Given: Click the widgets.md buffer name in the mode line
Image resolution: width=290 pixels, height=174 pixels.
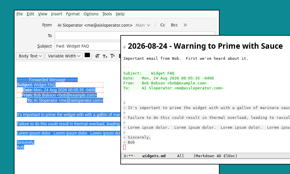Looking at the screenshot, I should point(154,156).
